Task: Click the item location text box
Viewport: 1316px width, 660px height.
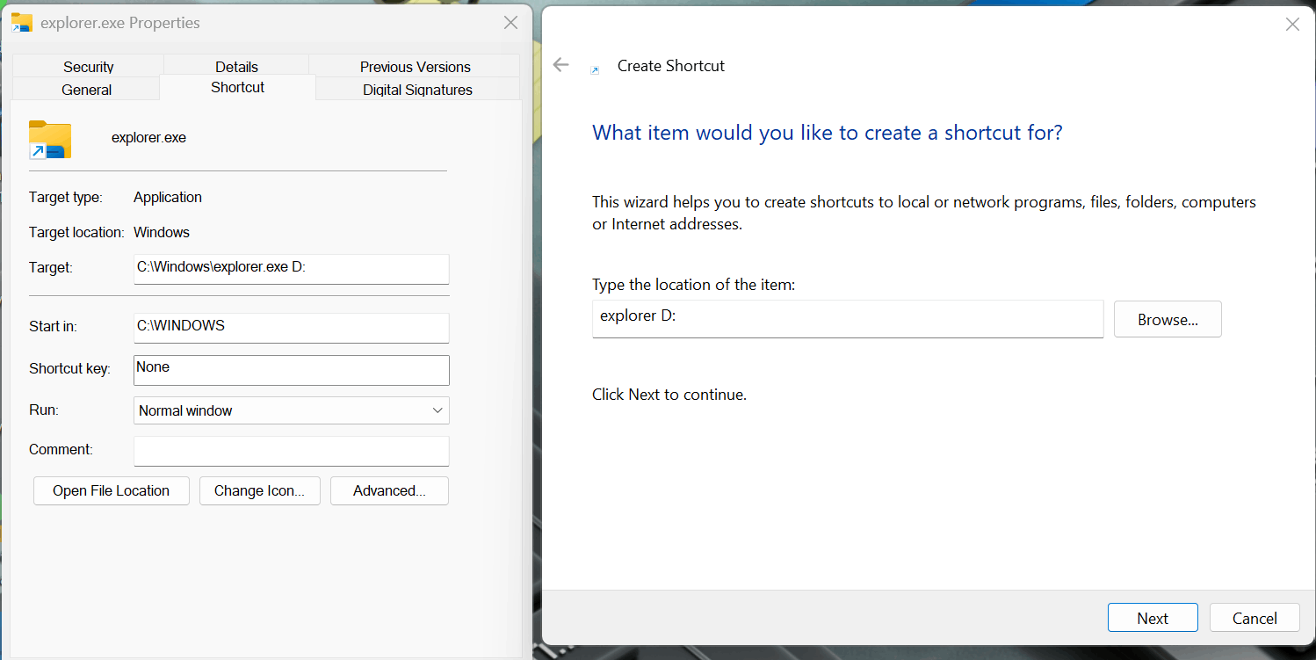Action: [848, 318]
